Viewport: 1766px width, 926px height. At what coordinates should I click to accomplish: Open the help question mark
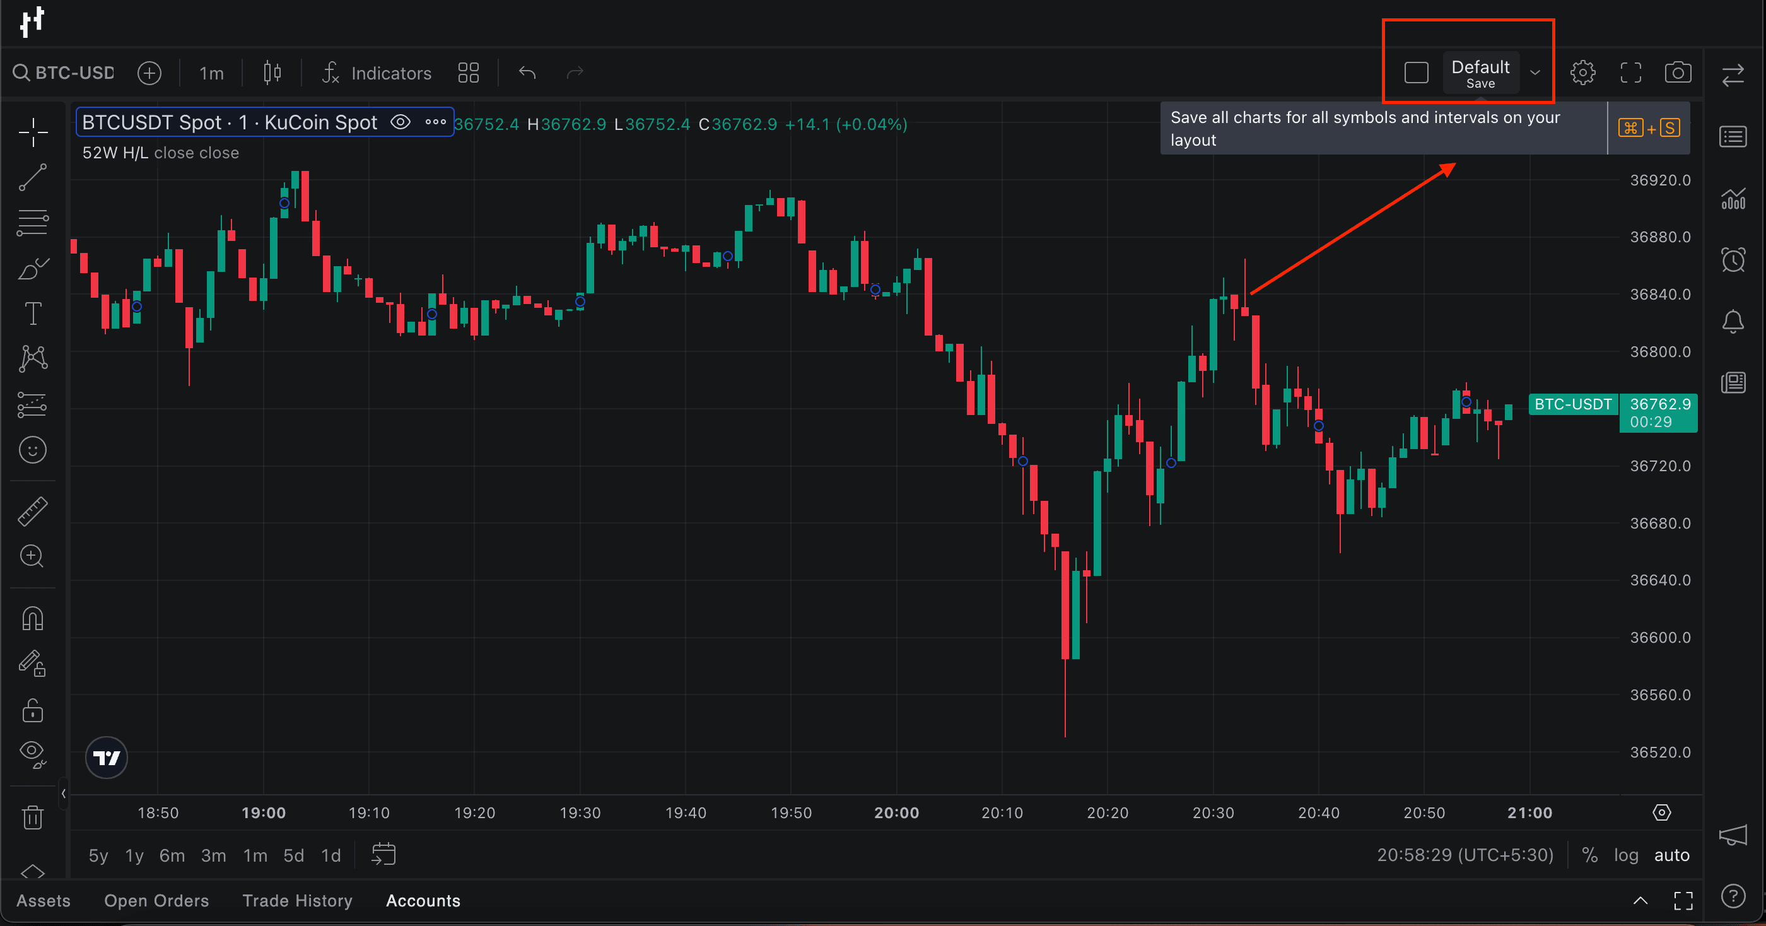click(1733, 896)
